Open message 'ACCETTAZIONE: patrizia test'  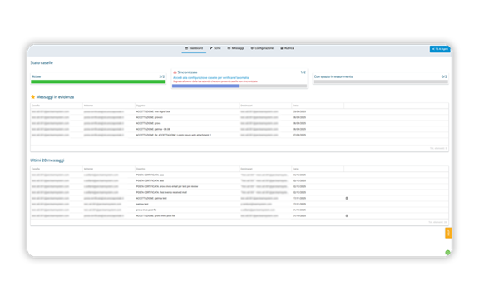[x=151, y=198]
